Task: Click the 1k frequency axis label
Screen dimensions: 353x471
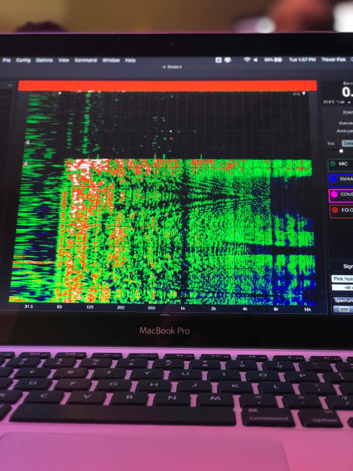Action: click(x=183, y=309)
